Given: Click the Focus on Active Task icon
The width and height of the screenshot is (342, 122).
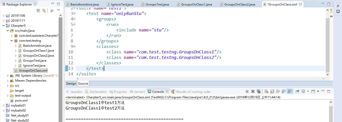Looking at the screenshot, I should (52, 10).
